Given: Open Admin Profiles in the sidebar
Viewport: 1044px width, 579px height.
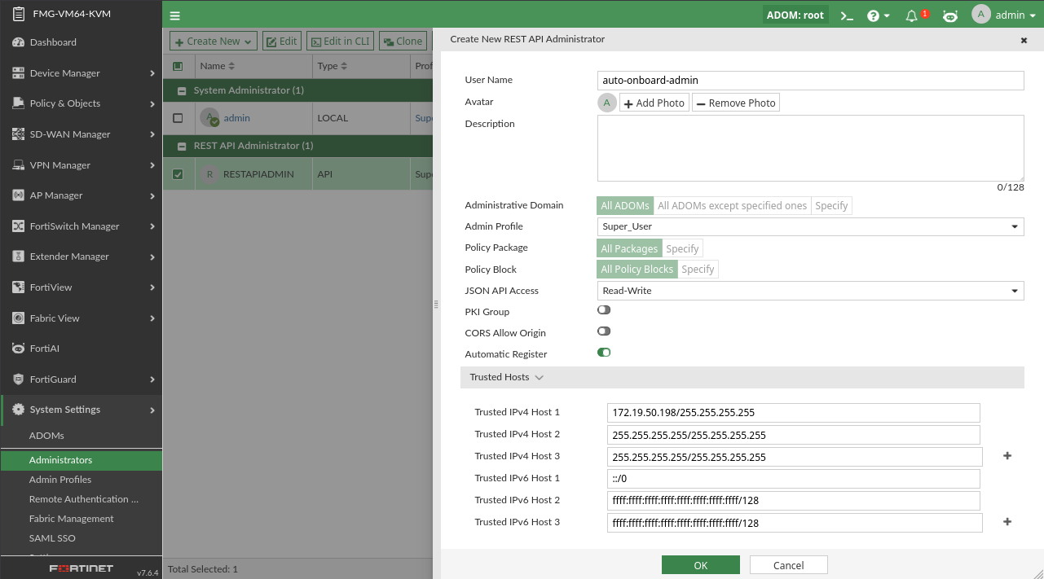Looking at the screenshot, I should point(60,480).
